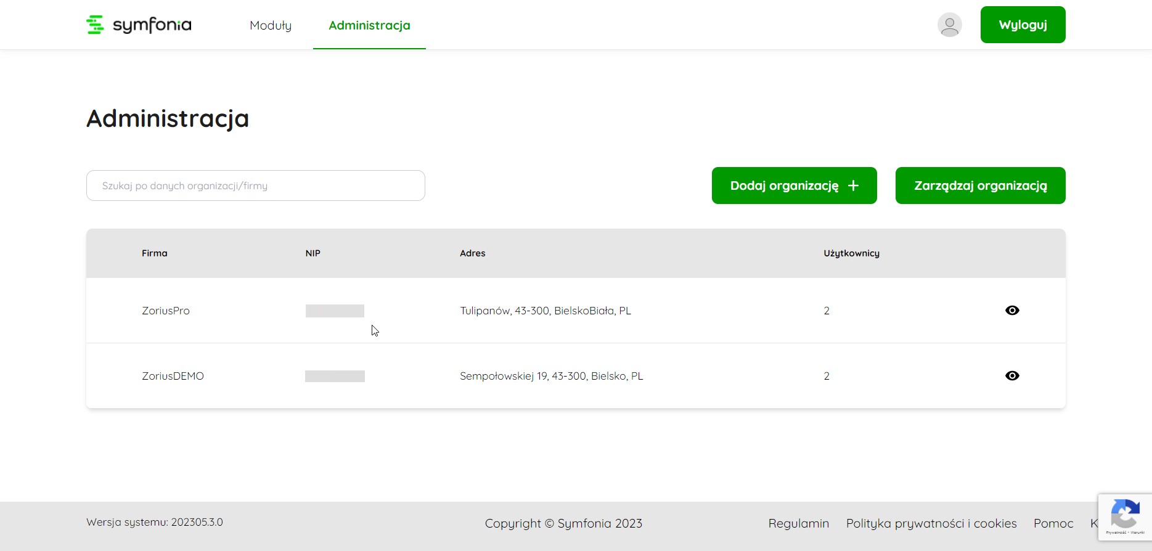Click the Adres column header

[472, 253]
